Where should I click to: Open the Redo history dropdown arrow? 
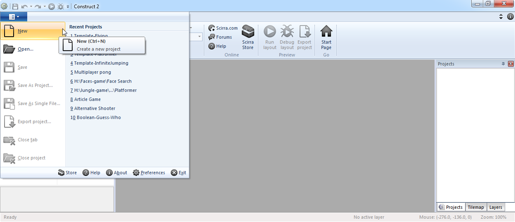tap(44, 7)
